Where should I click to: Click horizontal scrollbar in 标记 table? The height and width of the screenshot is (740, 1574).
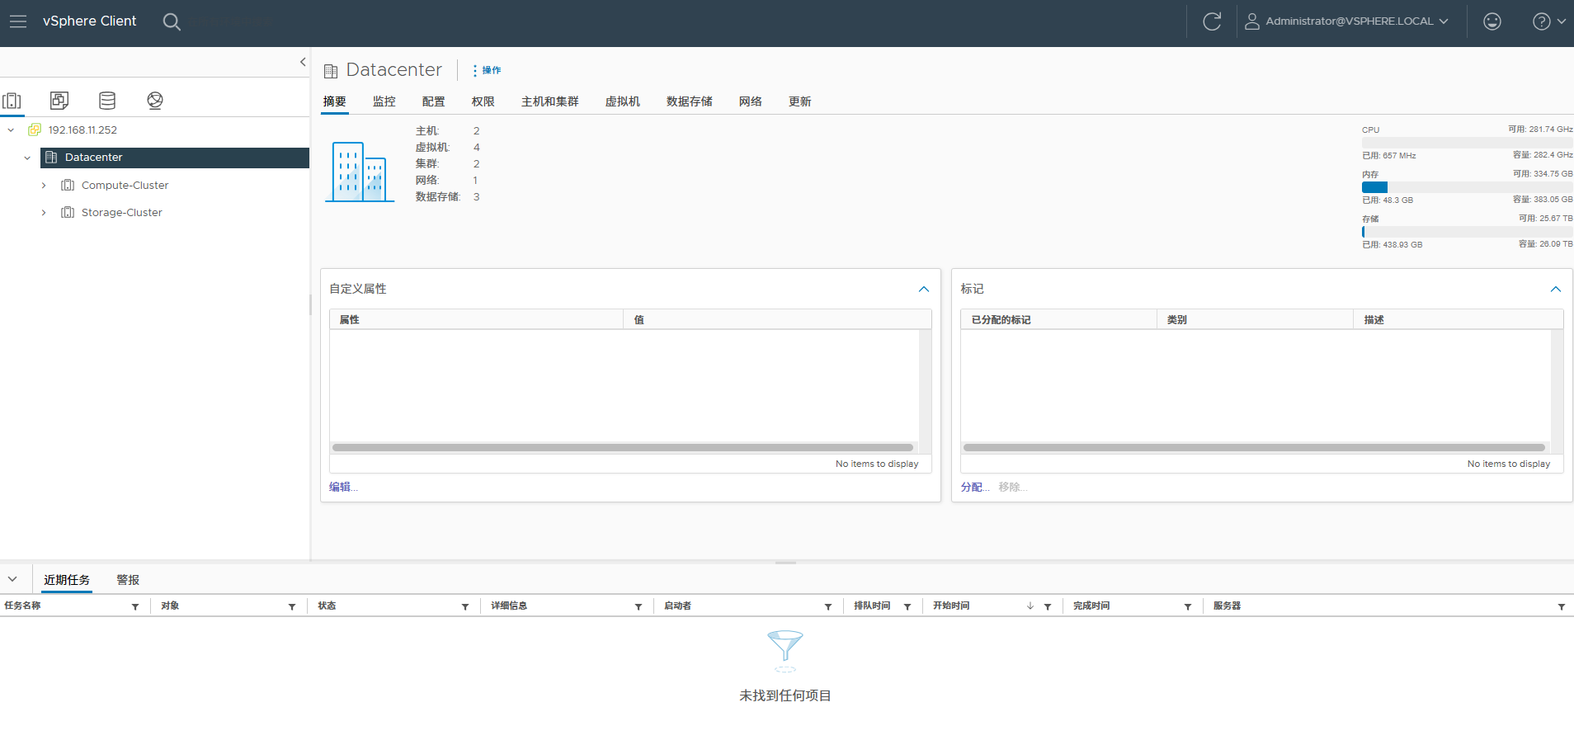[1255, 448]
